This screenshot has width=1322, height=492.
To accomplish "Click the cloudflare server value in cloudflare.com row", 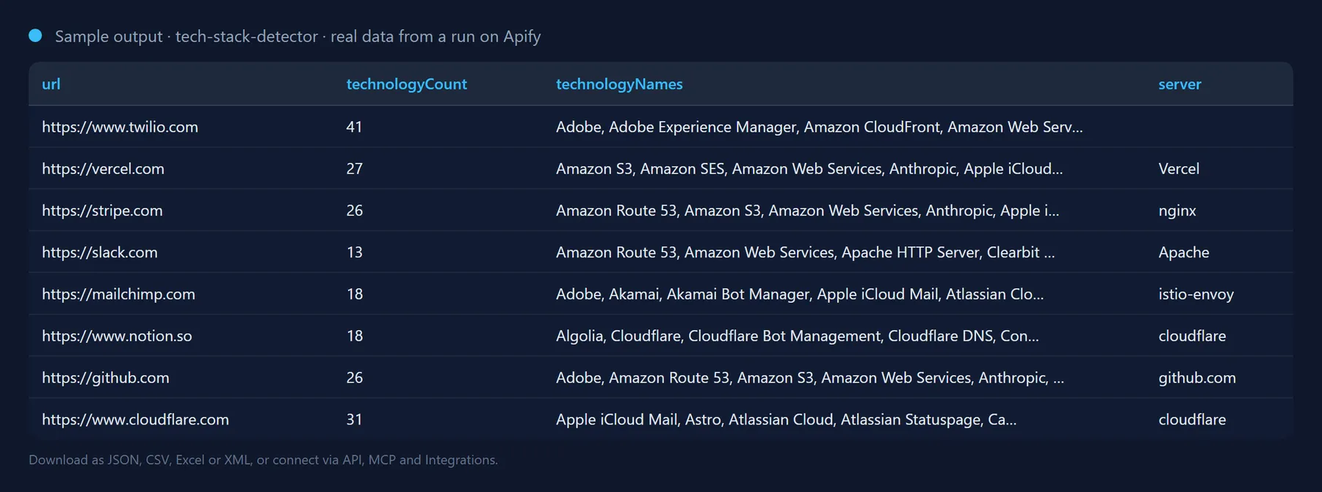I will (x=1192, y=419).
